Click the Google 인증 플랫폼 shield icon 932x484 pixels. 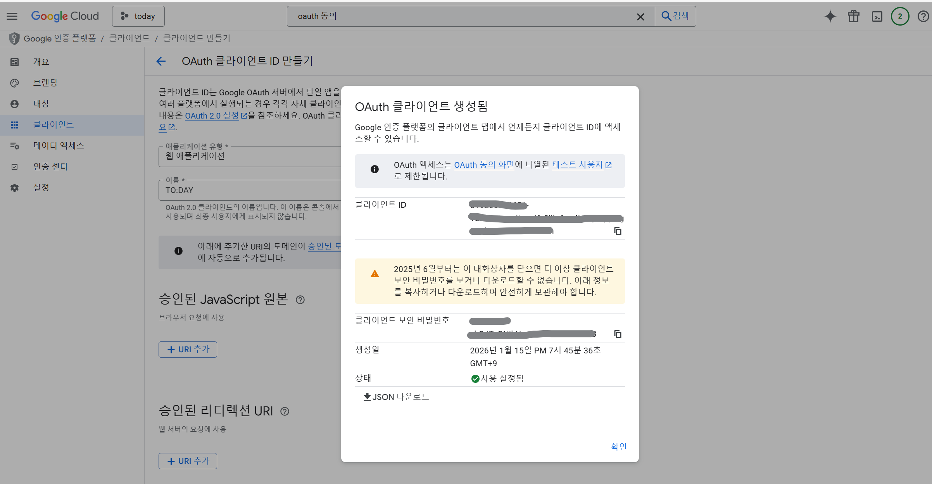click(14, 38)
